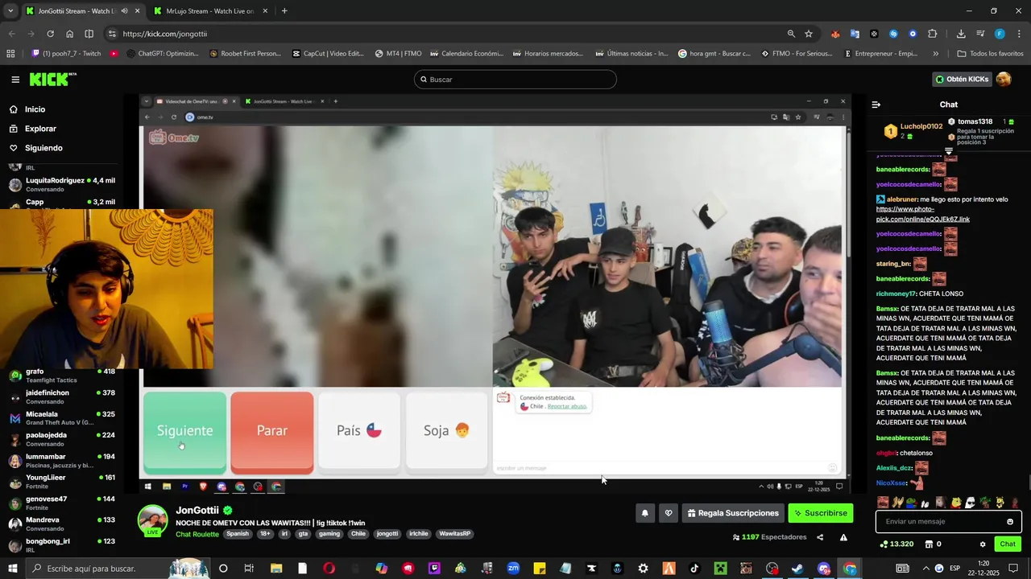Open the Kick shop icon beside 0

(929, 544)
